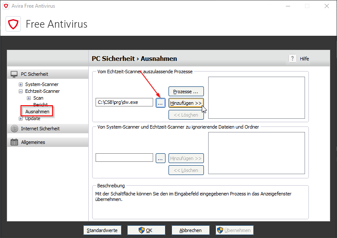Screen dimensions: 337x238
Task: Select the Update tree item
Action: point(33,118)
